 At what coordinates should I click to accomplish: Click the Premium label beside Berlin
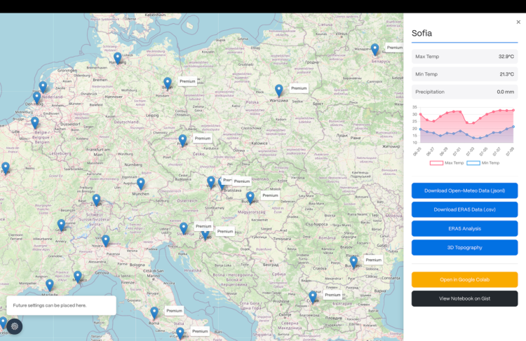click(x=187, y=81)
